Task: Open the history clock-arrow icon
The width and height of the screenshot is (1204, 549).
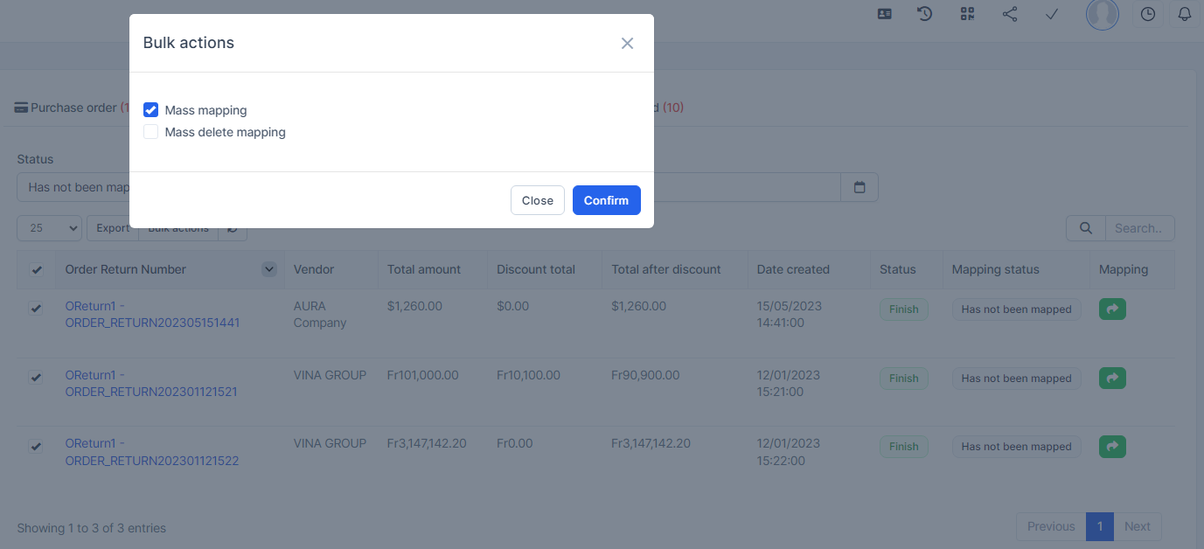Action: 925,14
